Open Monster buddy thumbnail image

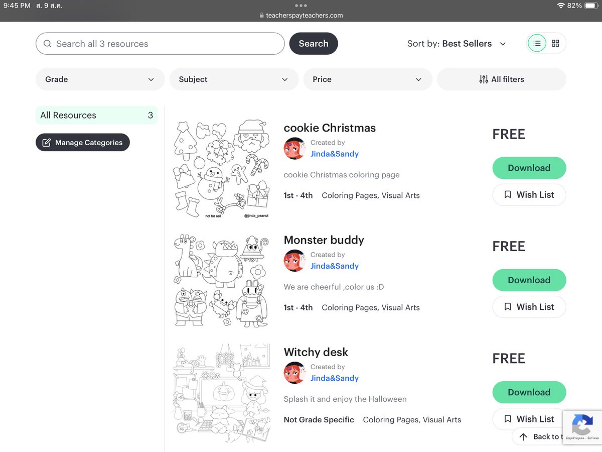pyautogui.click(x=221, y=280)
